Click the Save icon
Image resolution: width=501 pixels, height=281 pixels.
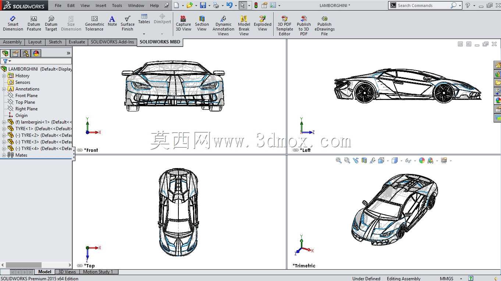coord(203,5)
